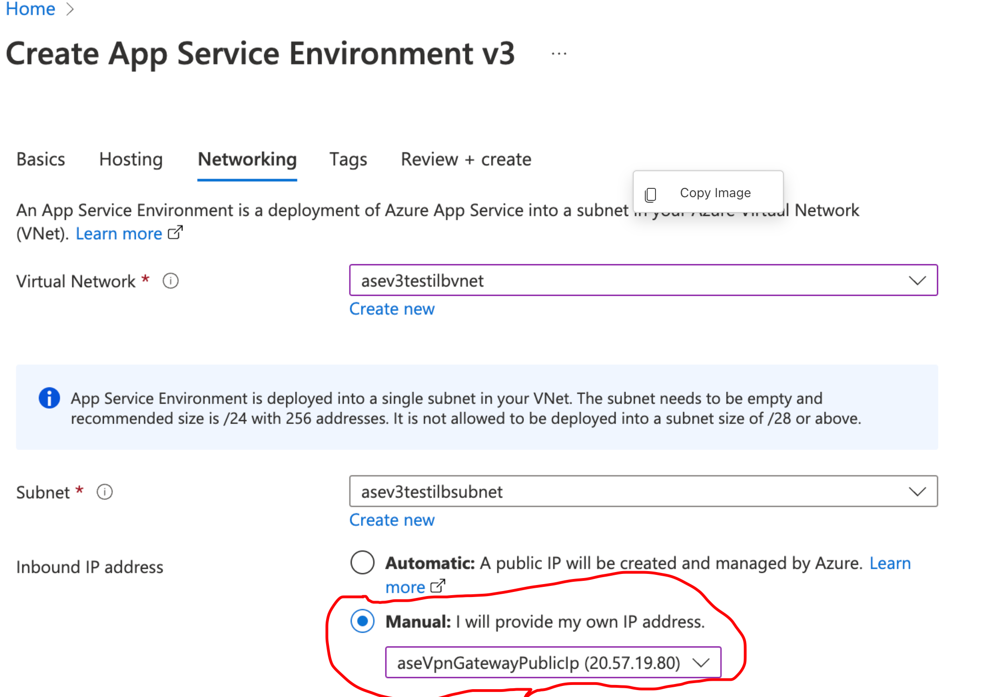Click the Subnet info icon
983x697 pixels.
coord(105,492)
